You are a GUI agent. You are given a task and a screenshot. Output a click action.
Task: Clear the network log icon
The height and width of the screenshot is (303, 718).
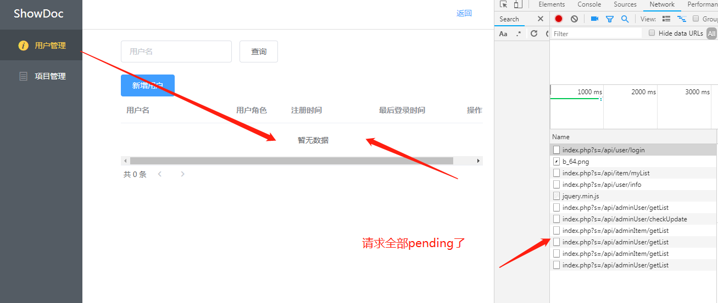click(574, 19)
